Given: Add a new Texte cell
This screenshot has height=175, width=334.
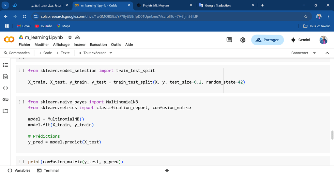Looking at the screenshot, I should [63, 53].
